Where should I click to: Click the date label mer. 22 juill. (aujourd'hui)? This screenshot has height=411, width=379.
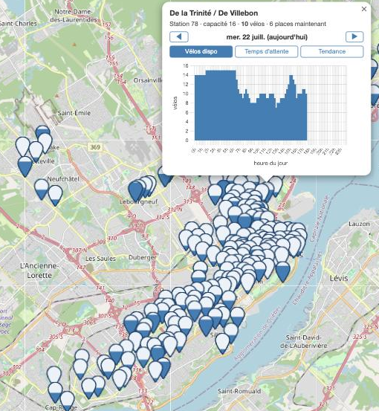coord(267,37)
